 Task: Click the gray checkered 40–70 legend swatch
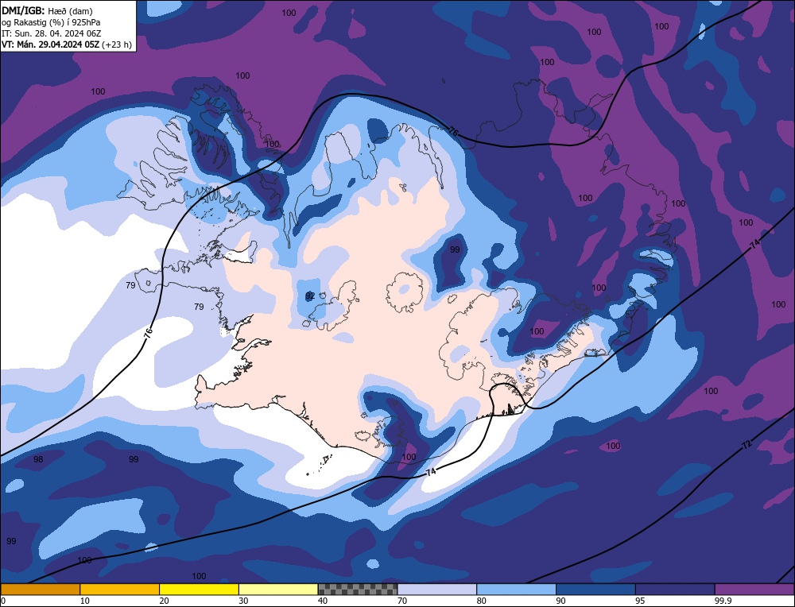click(358, 589)
